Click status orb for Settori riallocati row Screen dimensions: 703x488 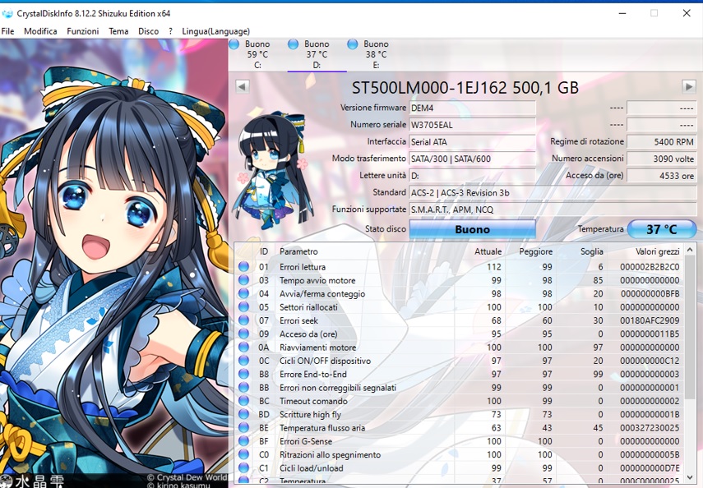[x=243, y=307]
